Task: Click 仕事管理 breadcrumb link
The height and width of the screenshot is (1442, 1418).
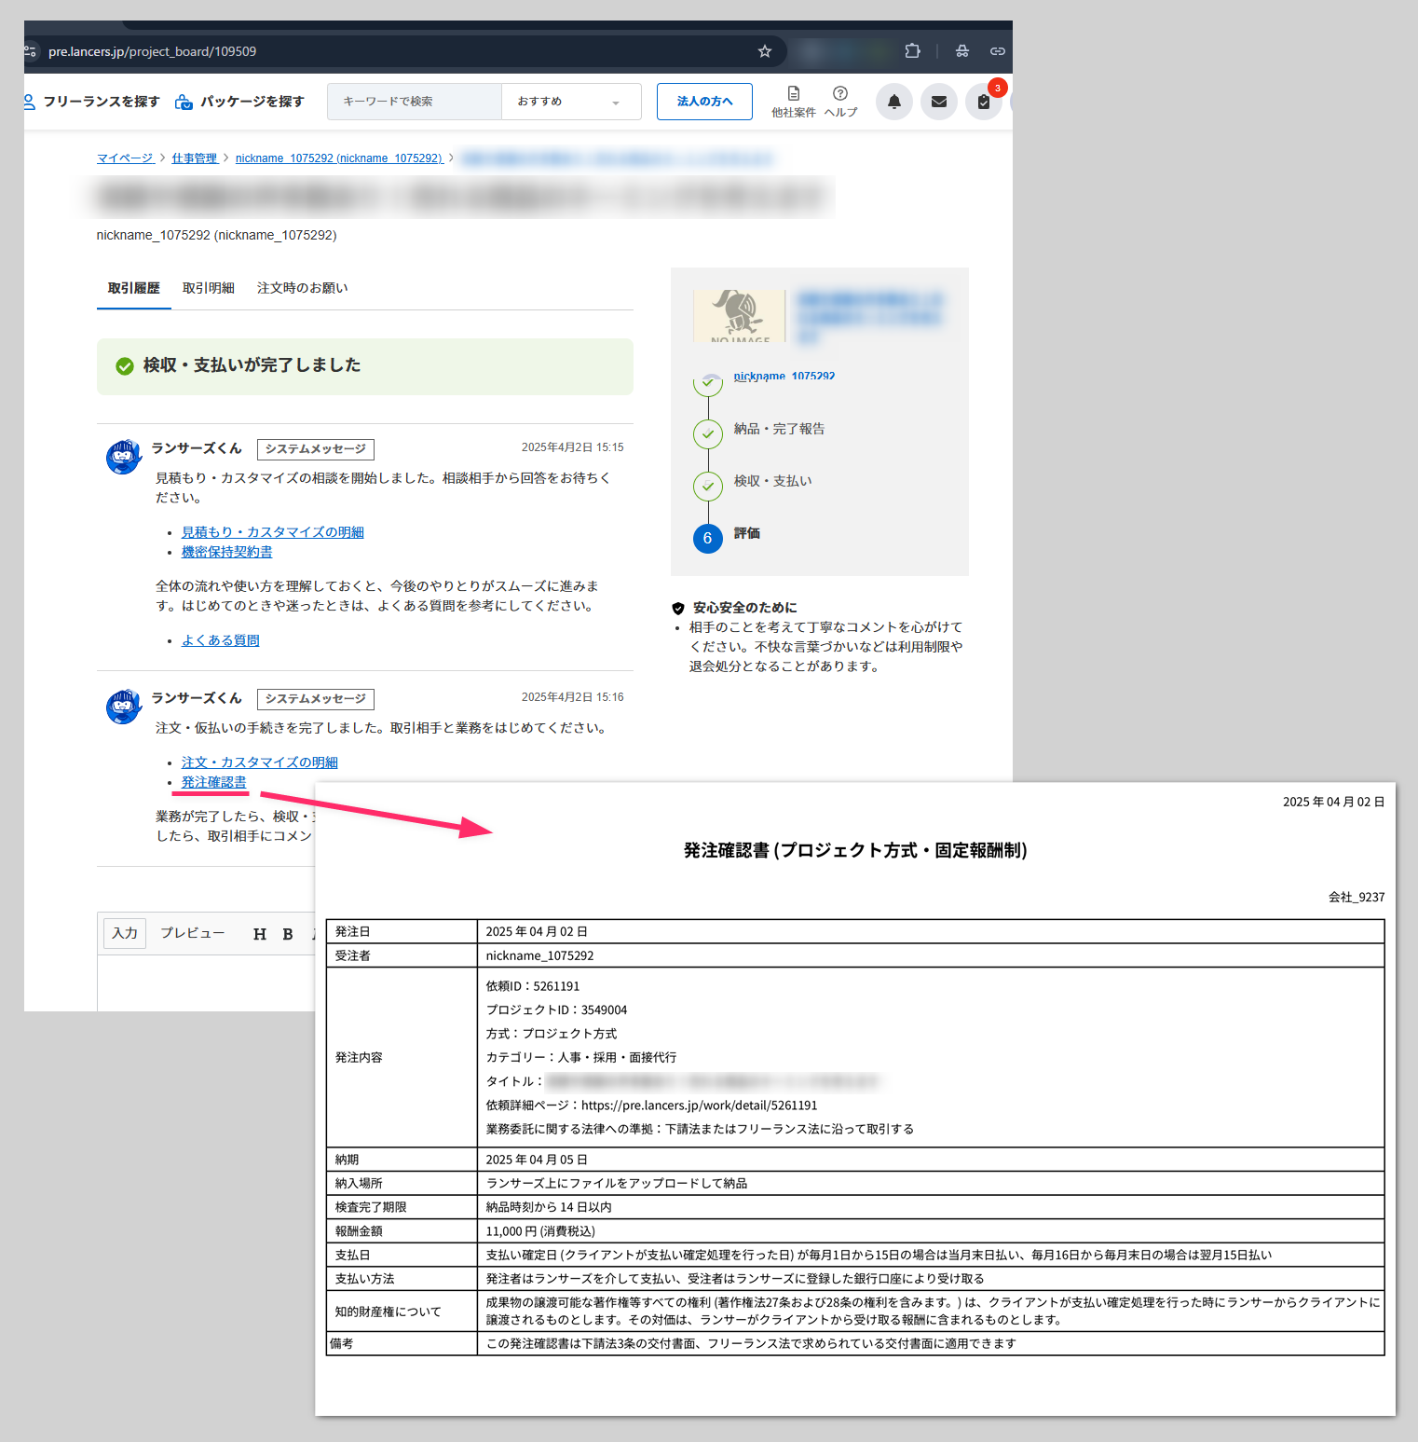Action: click(195, 158)
